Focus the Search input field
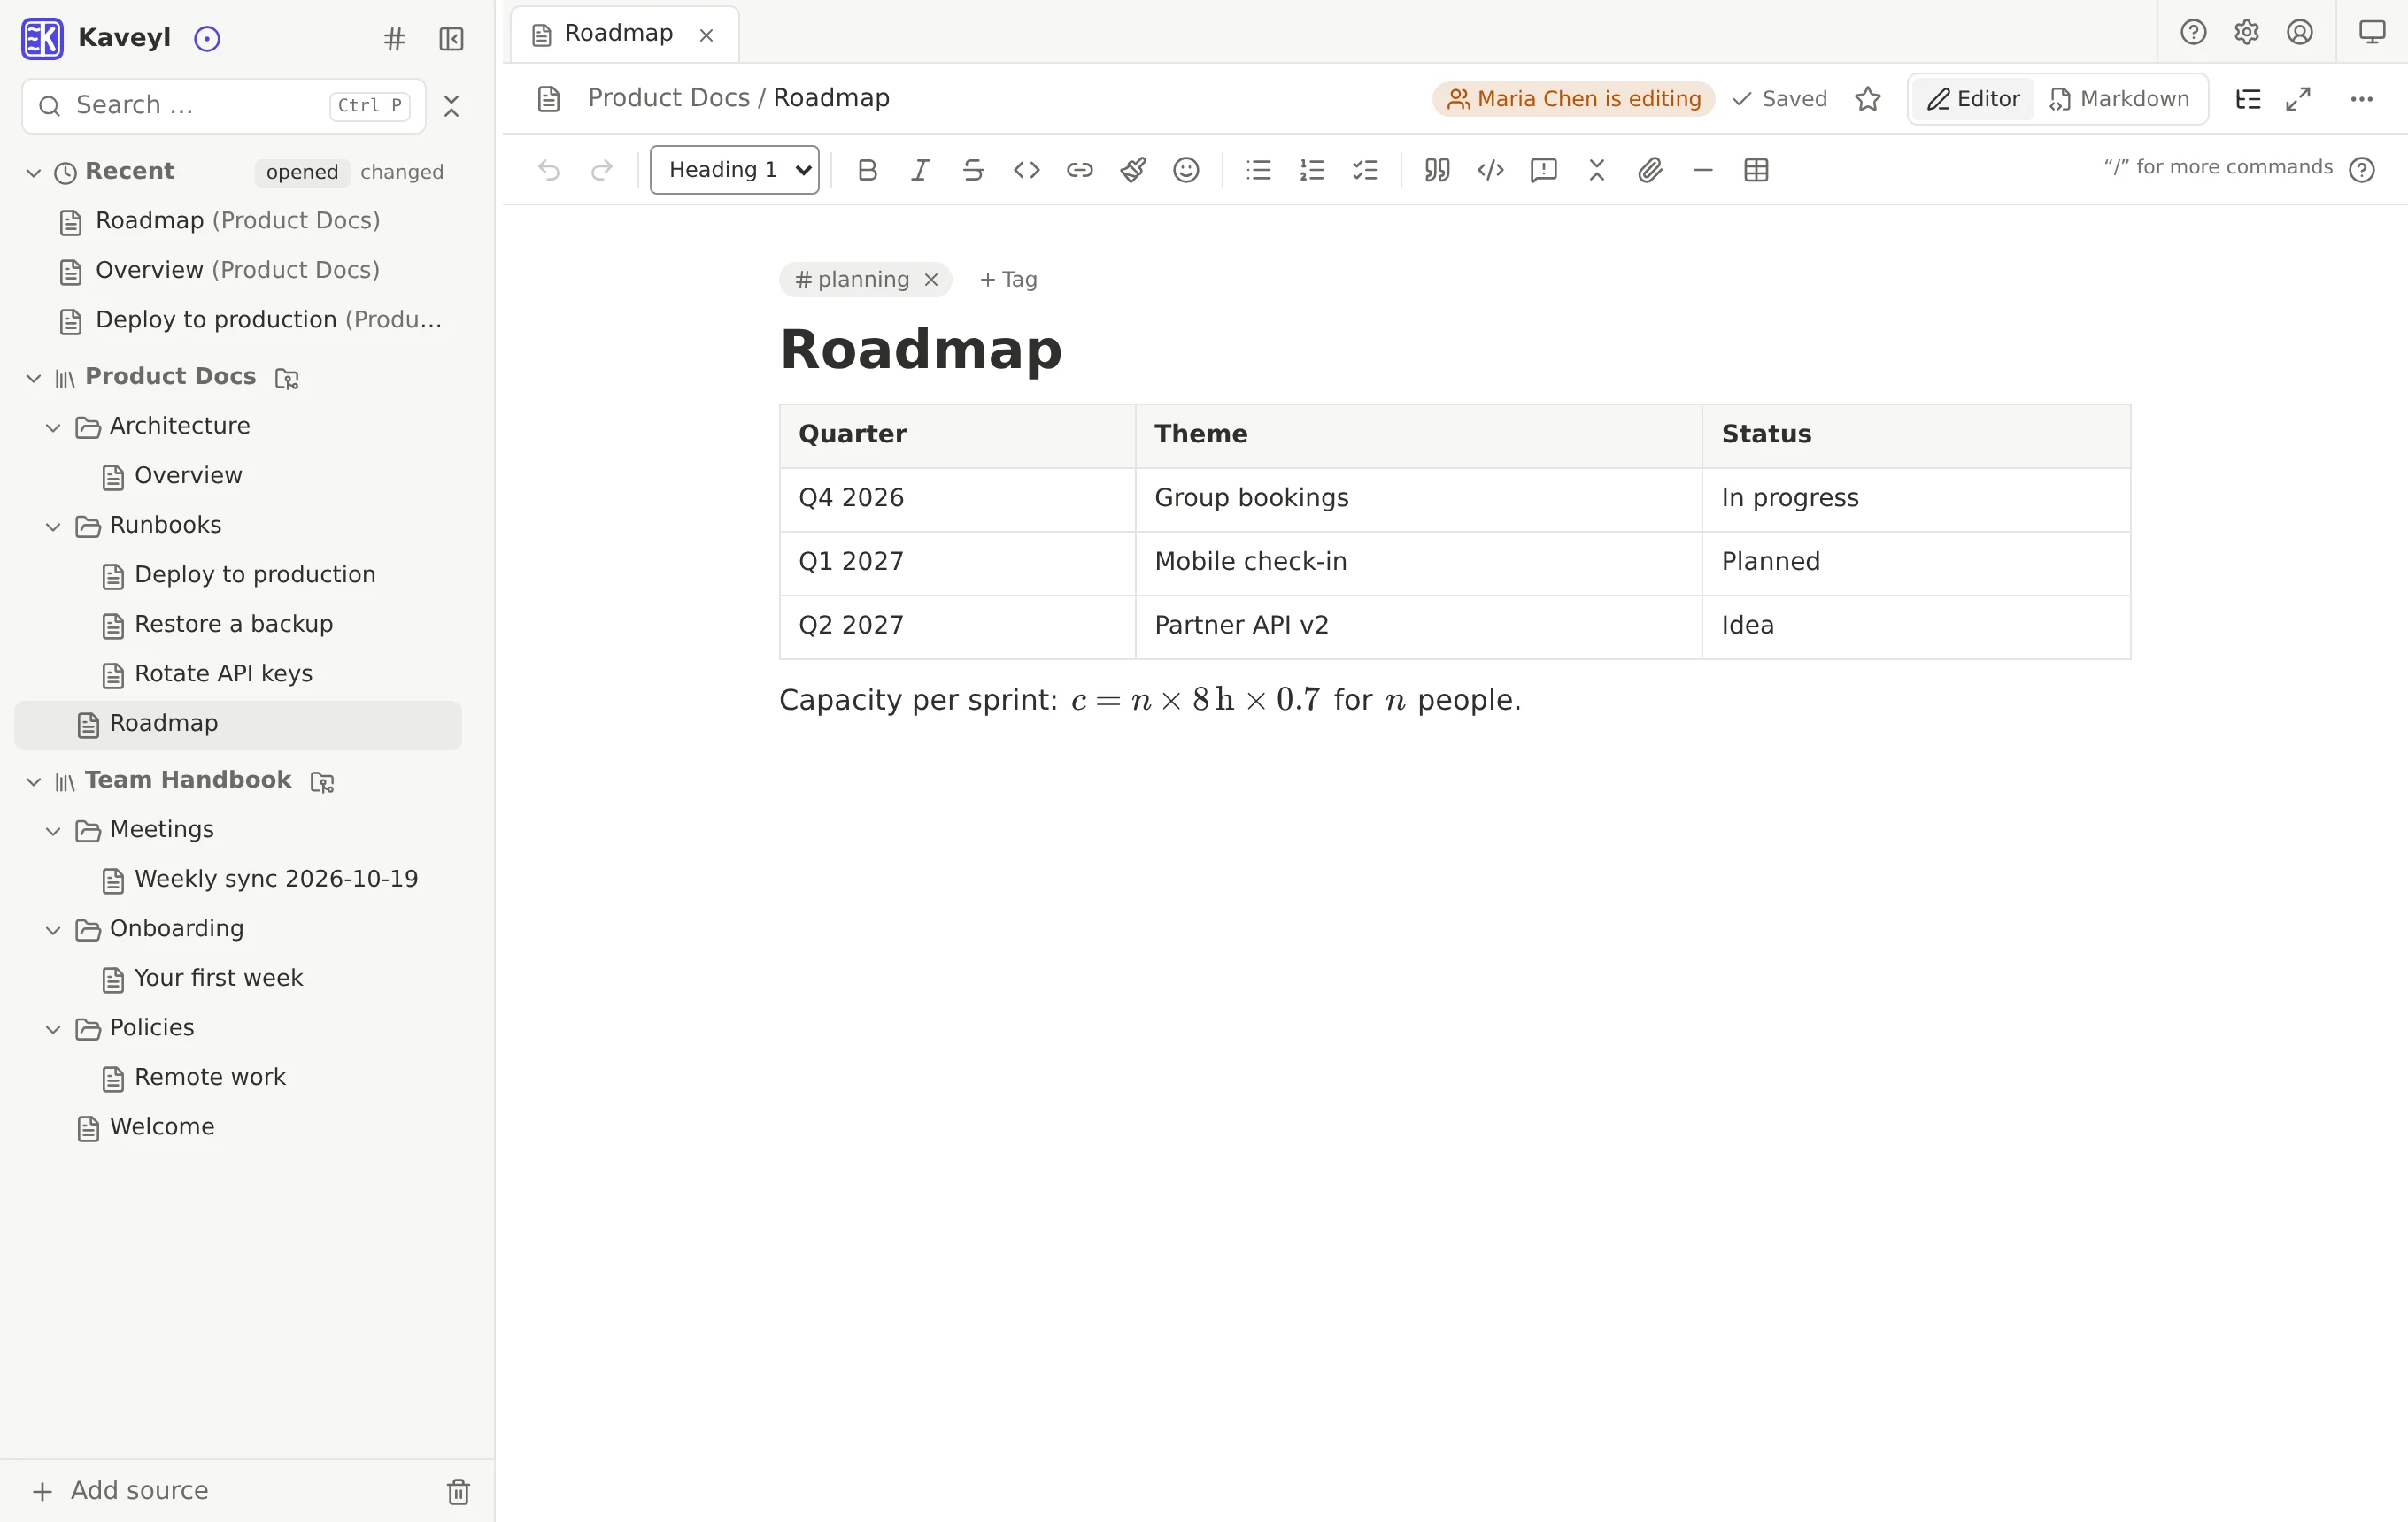Screen dimensions: 2408x1522 tap(224, 106)
